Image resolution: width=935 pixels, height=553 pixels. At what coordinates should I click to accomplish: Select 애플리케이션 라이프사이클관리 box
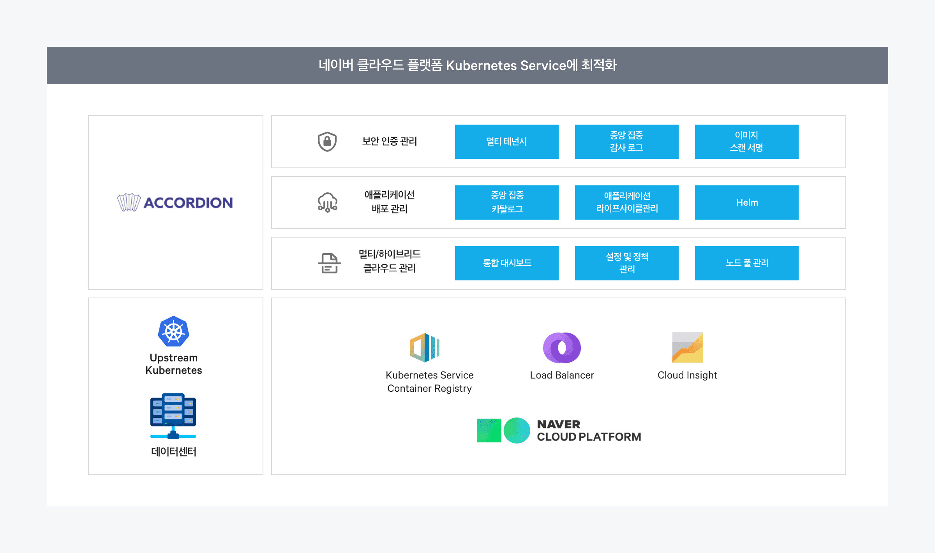pyautogui.click(x=626, y=203)
